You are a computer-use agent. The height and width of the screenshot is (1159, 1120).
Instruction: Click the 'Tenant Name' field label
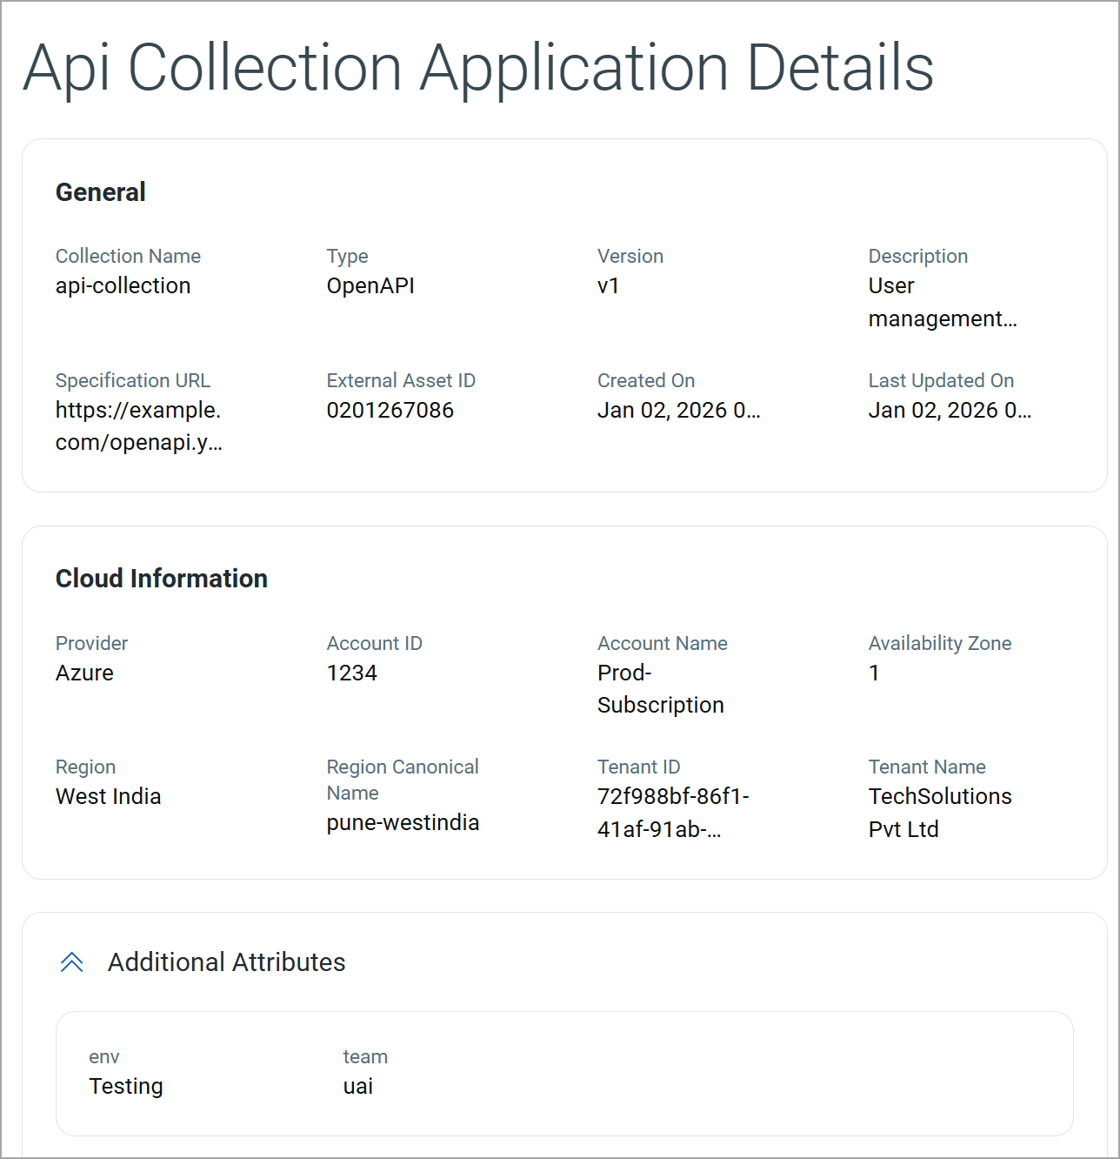tap(927, 767)
